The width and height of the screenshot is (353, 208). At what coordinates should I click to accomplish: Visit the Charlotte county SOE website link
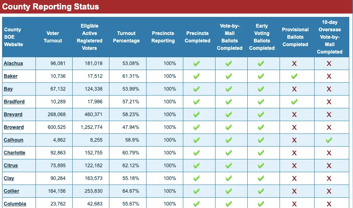pos(14,153)
